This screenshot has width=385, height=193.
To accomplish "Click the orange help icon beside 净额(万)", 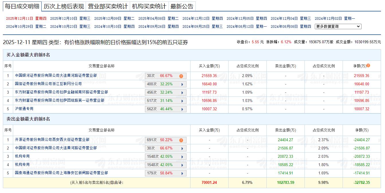I will (368, 66).
